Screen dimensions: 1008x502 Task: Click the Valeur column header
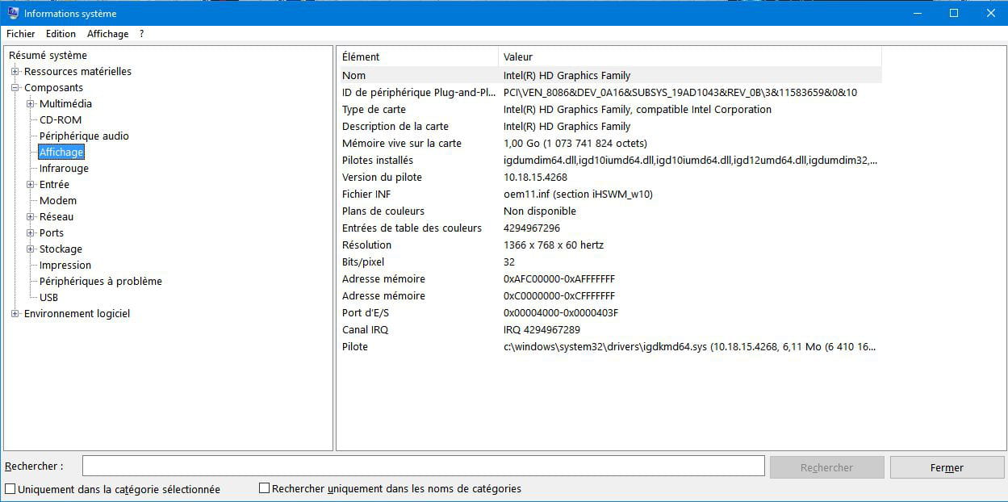(x=690, y=56)
